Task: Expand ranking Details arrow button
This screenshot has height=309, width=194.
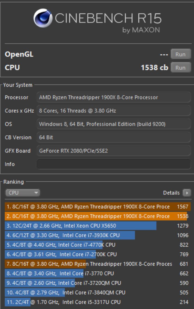Action: pyautogui.click(x=187, y=193)
